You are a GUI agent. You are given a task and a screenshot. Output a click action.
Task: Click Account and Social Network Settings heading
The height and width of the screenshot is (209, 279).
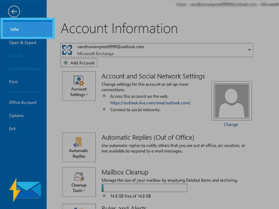pyautogui.click(x=153, y=76)
